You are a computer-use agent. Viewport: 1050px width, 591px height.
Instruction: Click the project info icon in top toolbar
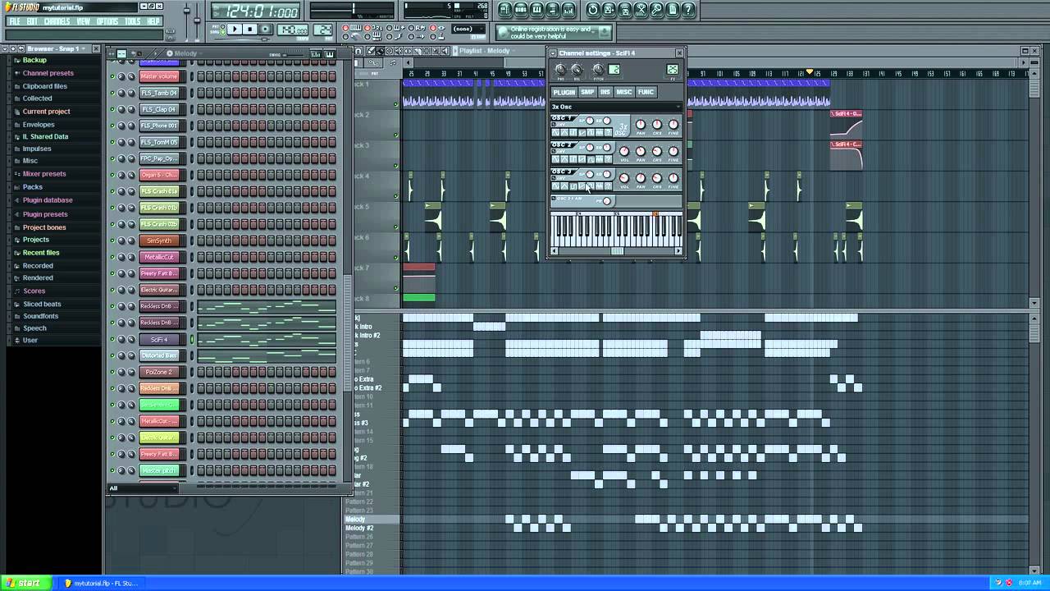click(x=673, y=10)
